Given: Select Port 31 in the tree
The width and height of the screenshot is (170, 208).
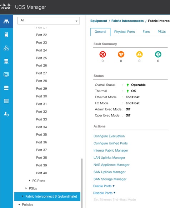Looking at the screenshot, I should tap(41, 104).
